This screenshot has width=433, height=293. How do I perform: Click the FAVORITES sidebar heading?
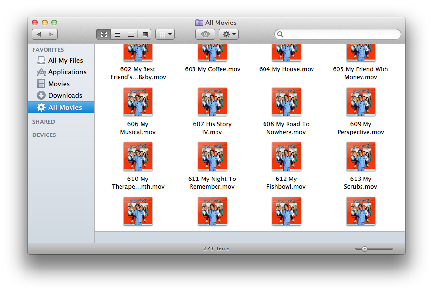[48, 50]
